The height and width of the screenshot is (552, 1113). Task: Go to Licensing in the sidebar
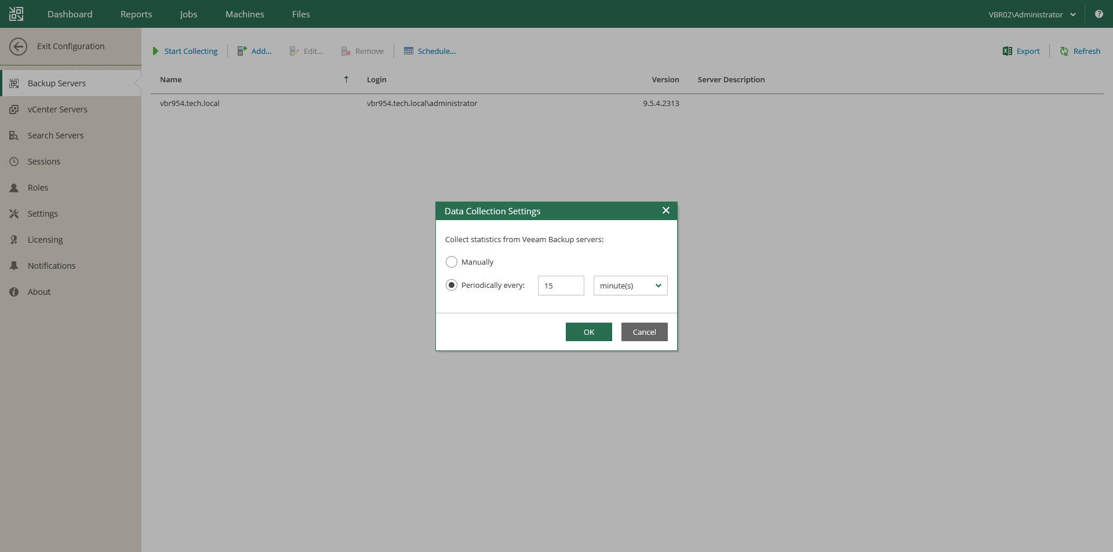71,240
